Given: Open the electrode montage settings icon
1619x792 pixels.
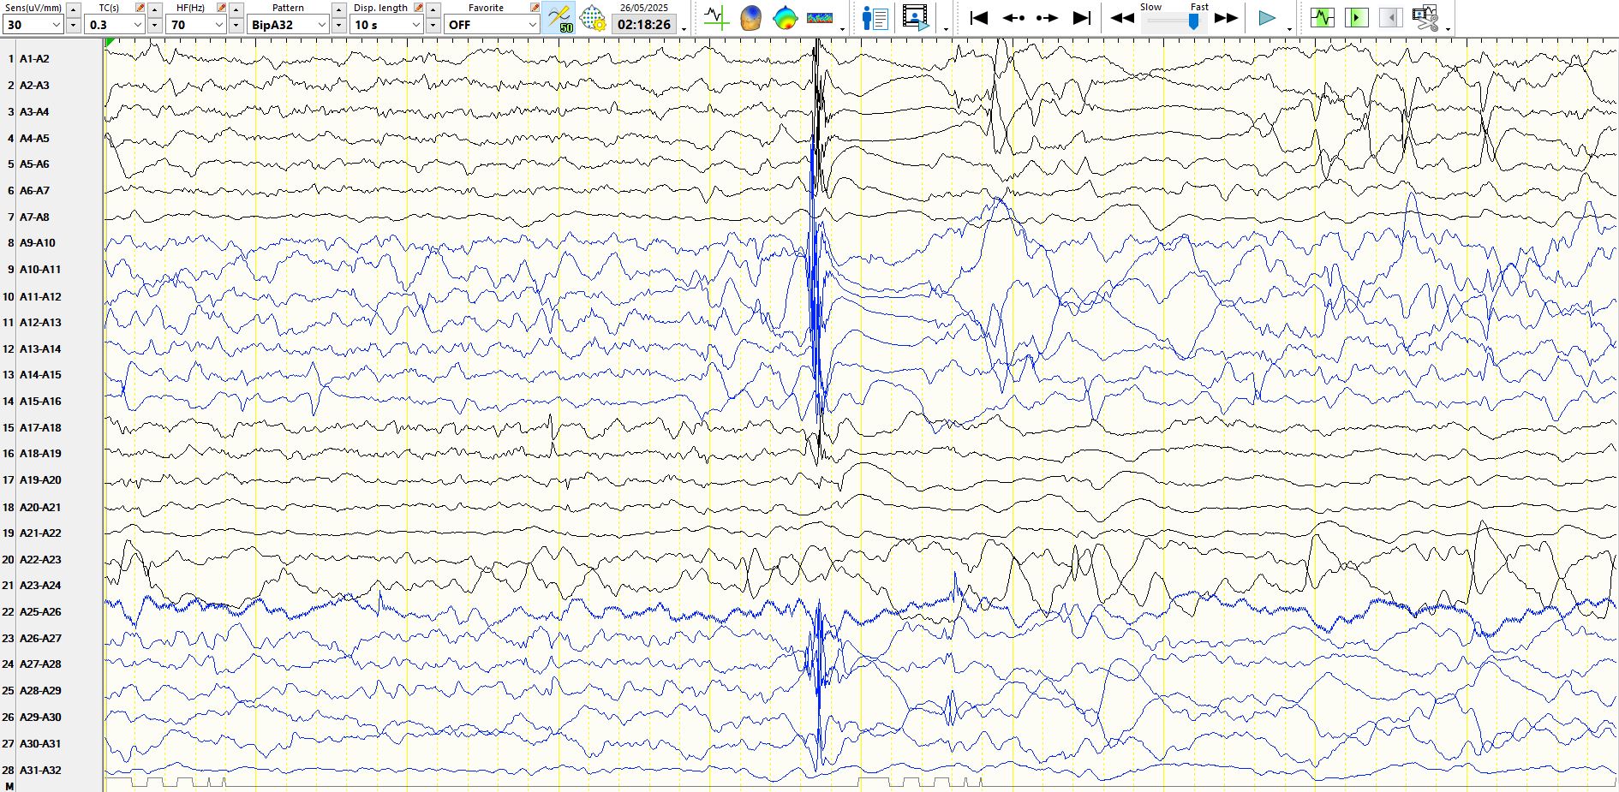Looking at the screenshot, I should 593,18.
